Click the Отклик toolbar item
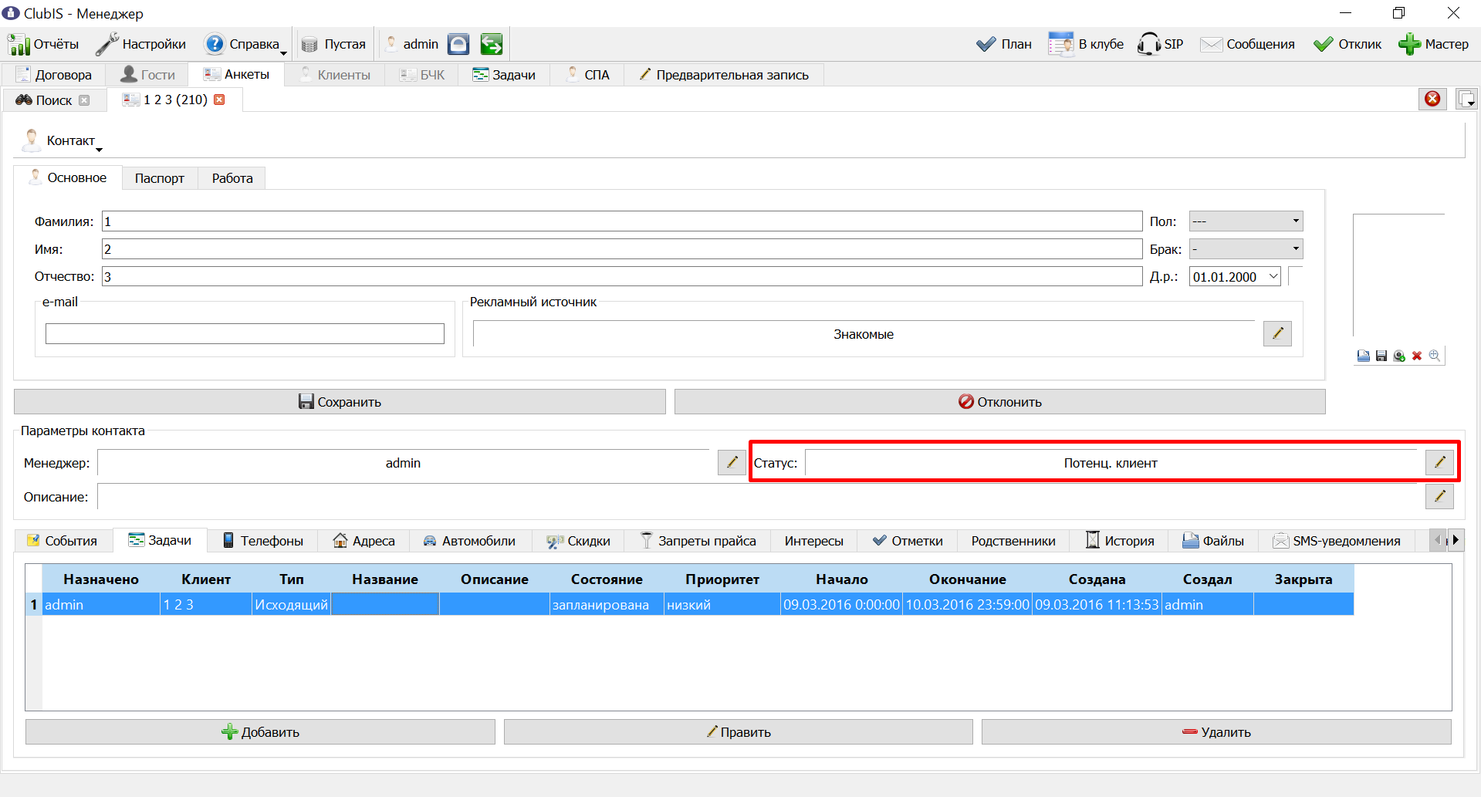 pos(1347,44)
